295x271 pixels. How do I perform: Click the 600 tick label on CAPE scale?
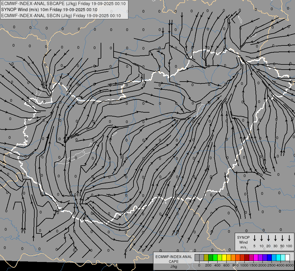tap(226, 265)
